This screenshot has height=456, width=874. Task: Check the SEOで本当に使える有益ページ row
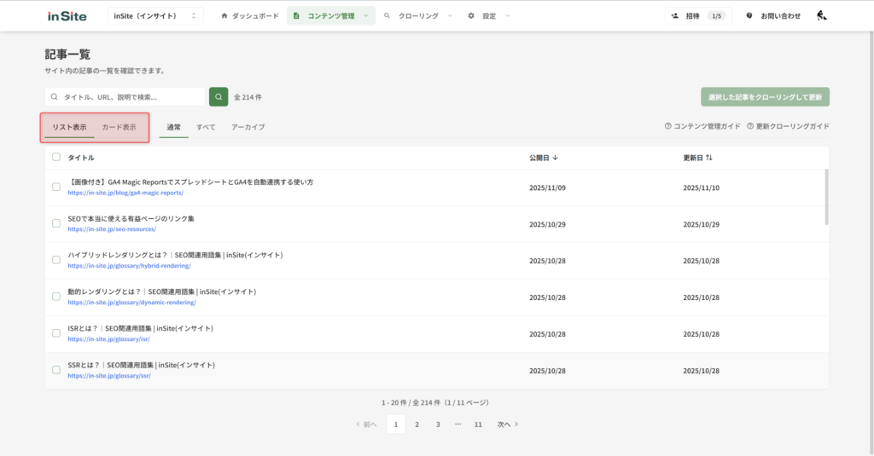tap(56, 223)
